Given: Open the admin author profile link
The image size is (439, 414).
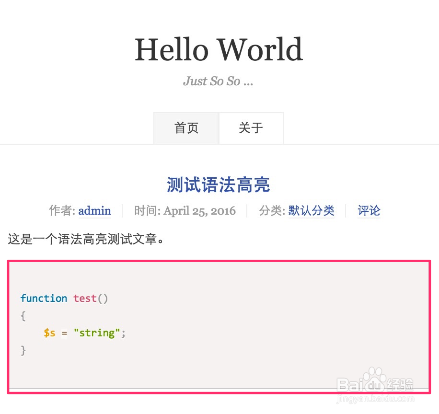Looking at the screenshot, I should pos(94,211).
